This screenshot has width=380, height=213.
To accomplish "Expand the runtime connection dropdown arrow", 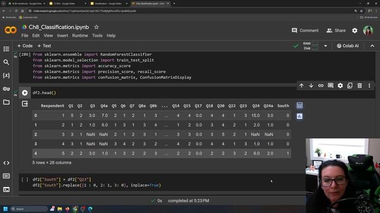I will tap(325, 46).
